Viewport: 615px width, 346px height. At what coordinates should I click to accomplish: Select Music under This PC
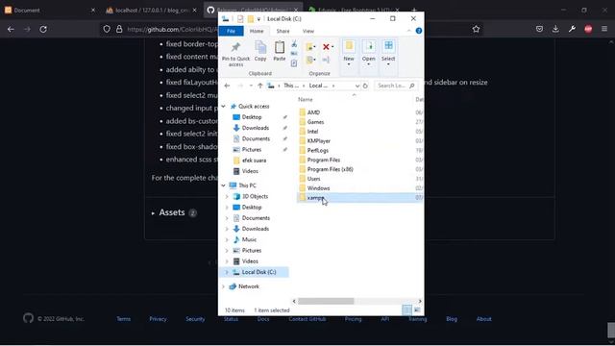point(249,239)
